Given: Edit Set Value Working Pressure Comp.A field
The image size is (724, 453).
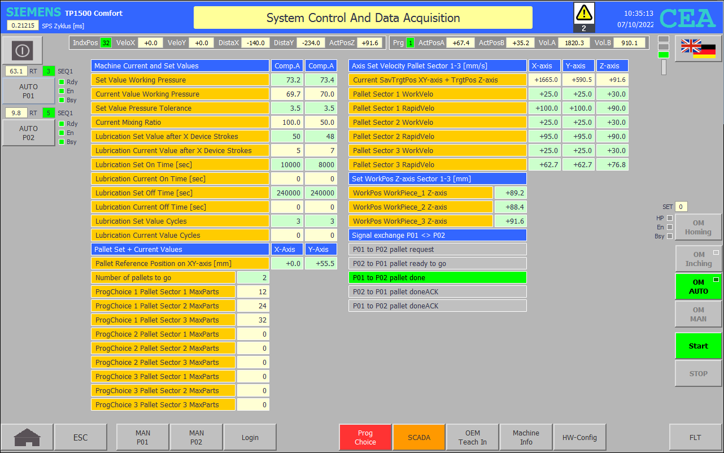Looking at the screenshot, I should 286,80.
